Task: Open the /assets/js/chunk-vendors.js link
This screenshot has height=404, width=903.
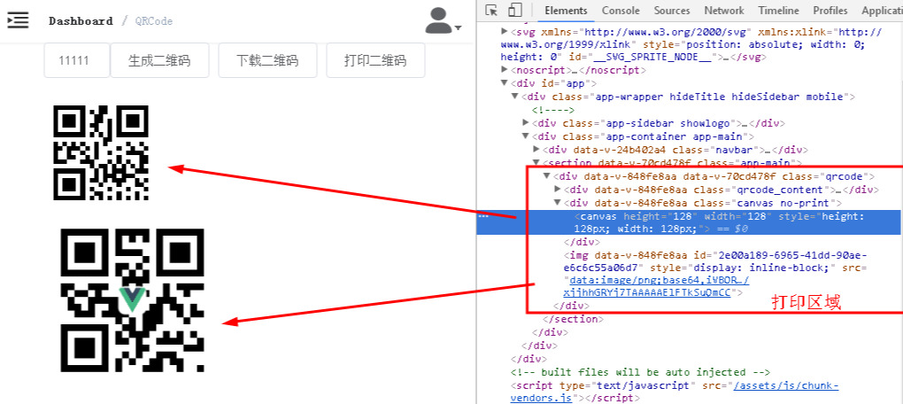Action: tap(675, 392)
